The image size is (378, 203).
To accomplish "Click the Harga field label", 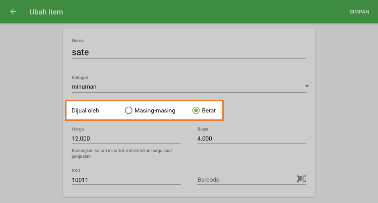I will pos(78,129).
